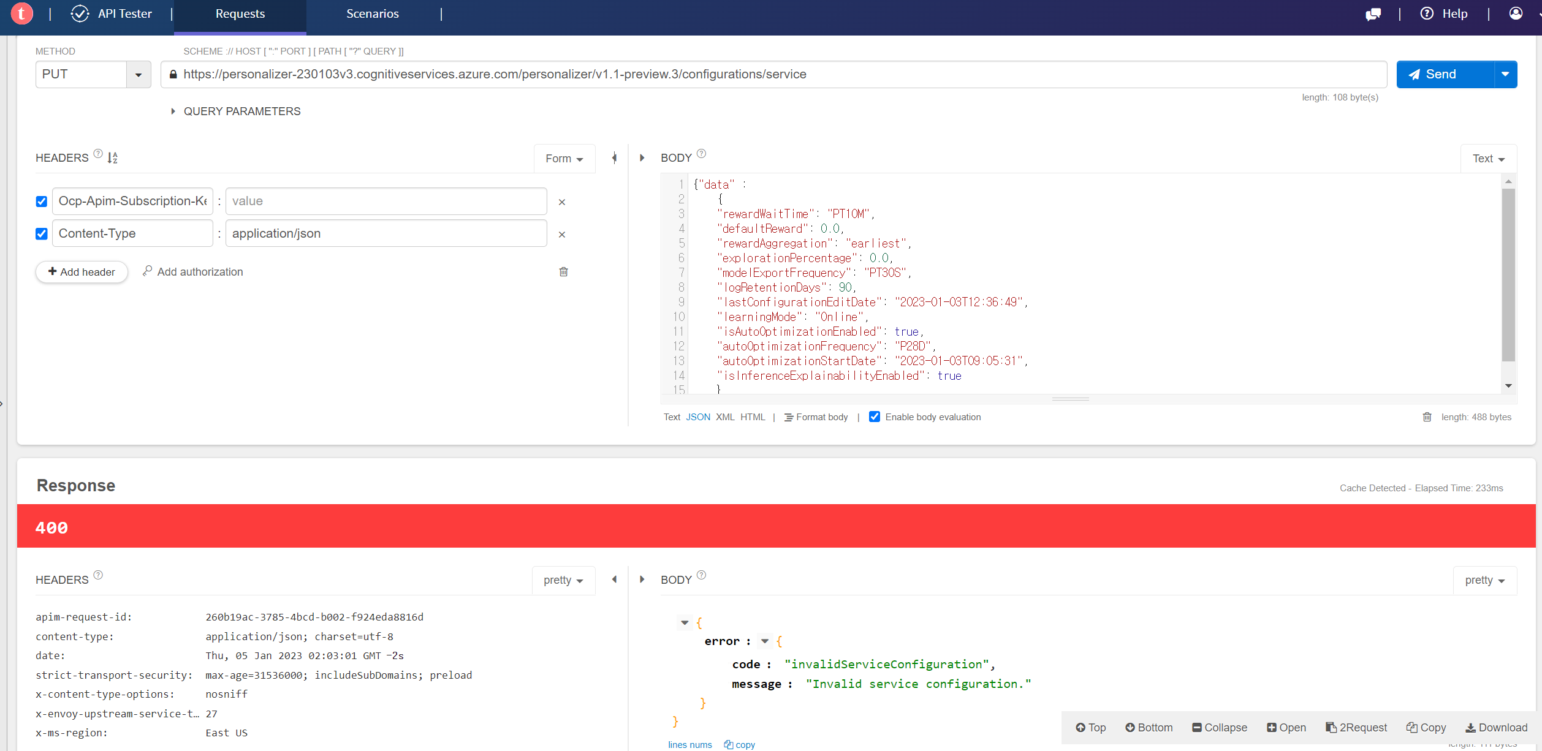Select XML body format

725,417
